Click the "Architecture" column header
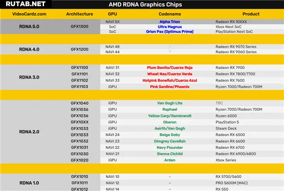 click(80, 14)
